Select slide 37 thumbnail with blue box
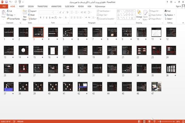The image size is (185, 123). pos(9,87)
